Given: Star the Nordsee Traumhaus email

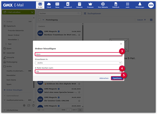Looking at the screenshot, I should click(79, 35).
